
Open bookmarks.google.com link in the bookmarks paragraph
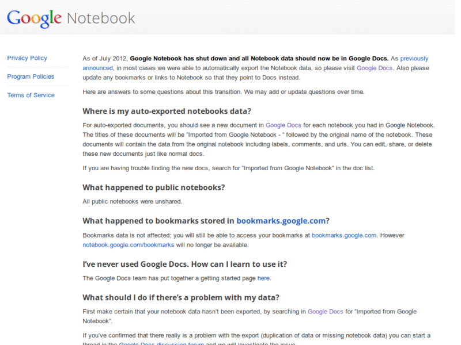click(344, 235)
